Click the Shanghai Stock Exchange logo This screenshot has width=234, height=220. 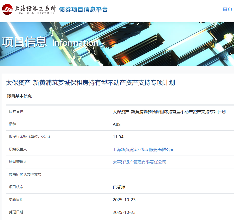[x=29, y=9]
